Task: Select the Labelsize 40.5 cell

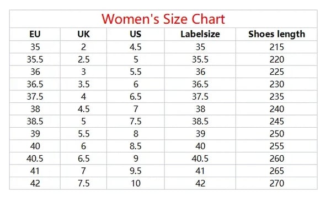Action: pos(200,159)
